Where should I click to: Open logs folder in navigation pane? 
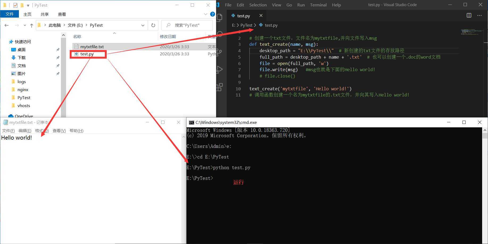22,82
